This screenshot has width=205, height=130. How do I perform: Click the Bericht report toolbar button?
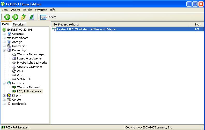point(48,17)
